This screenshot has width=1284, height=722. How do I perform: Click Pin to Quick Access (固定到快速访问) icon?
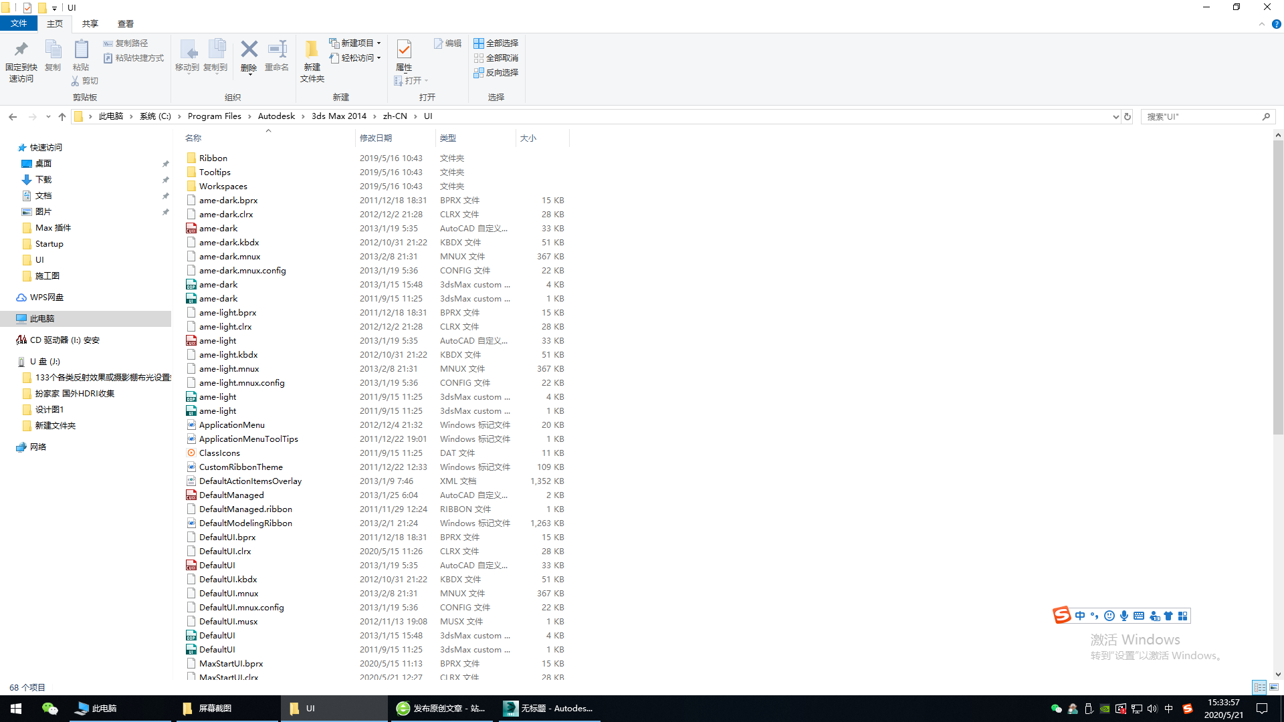pyautogui.click(x=21, y=50)
